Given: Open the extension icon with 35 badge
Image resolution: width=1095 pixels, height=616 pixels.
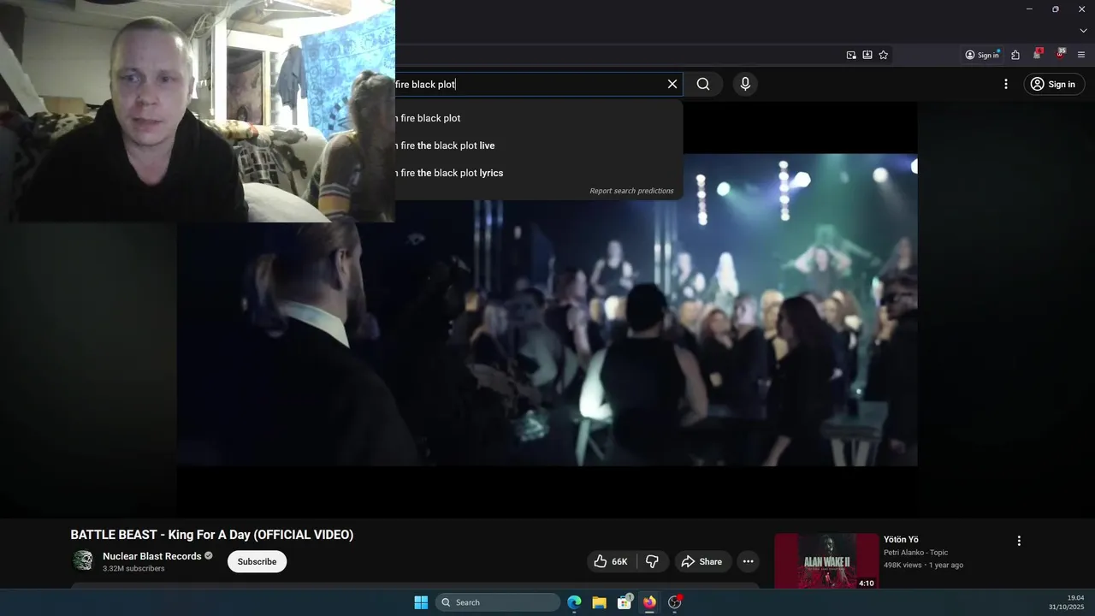Looking at the screenshot, I should click(x=1060, y=54).
